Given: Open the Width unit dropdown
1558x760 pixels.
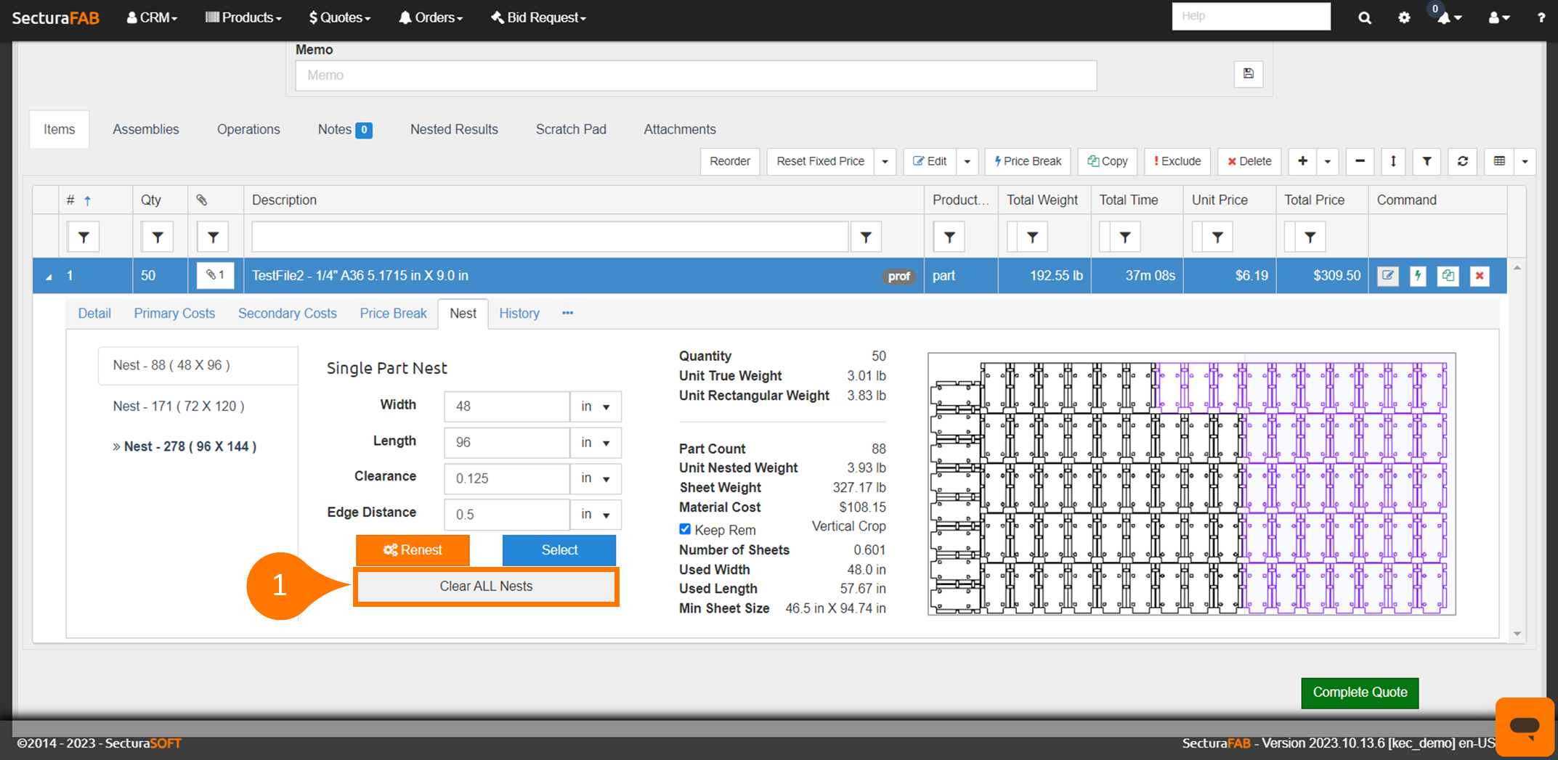Looking at the screenshot, I should (595, 406).
